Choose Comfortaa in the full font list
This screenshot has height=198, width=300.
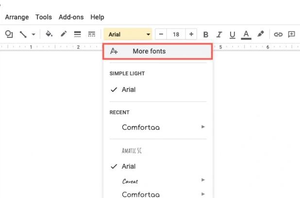pyautogui.click(x=158, y=194)
